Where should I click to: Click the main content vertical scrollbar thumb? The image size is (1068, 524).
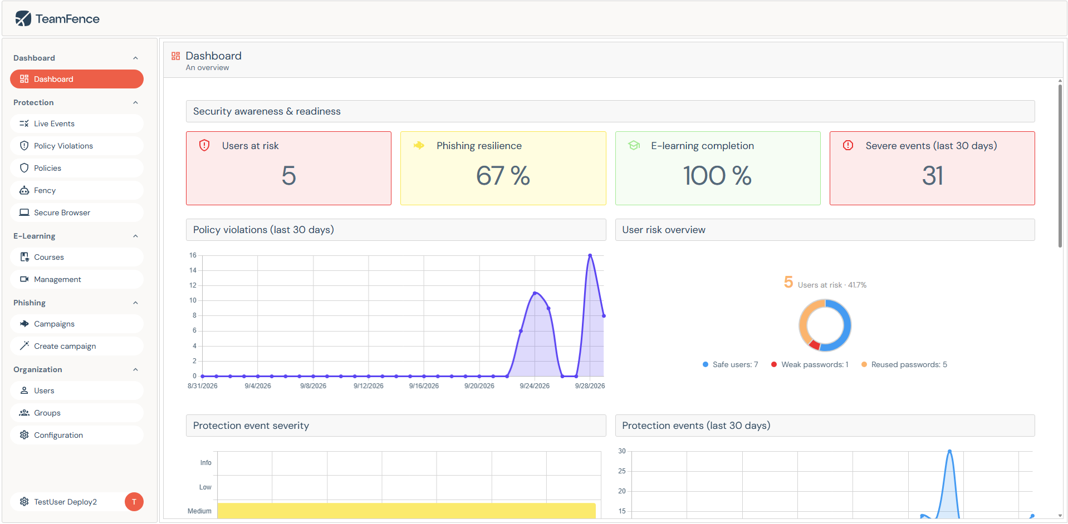tap(1060, 166)
